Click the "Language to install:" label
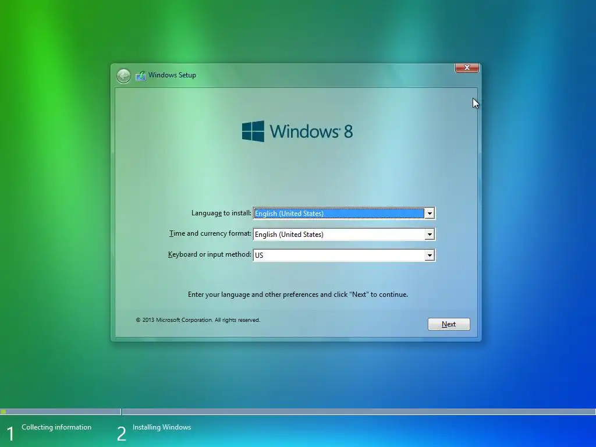Viewport: 596px width, 447px height. click(x=221, y=213)
